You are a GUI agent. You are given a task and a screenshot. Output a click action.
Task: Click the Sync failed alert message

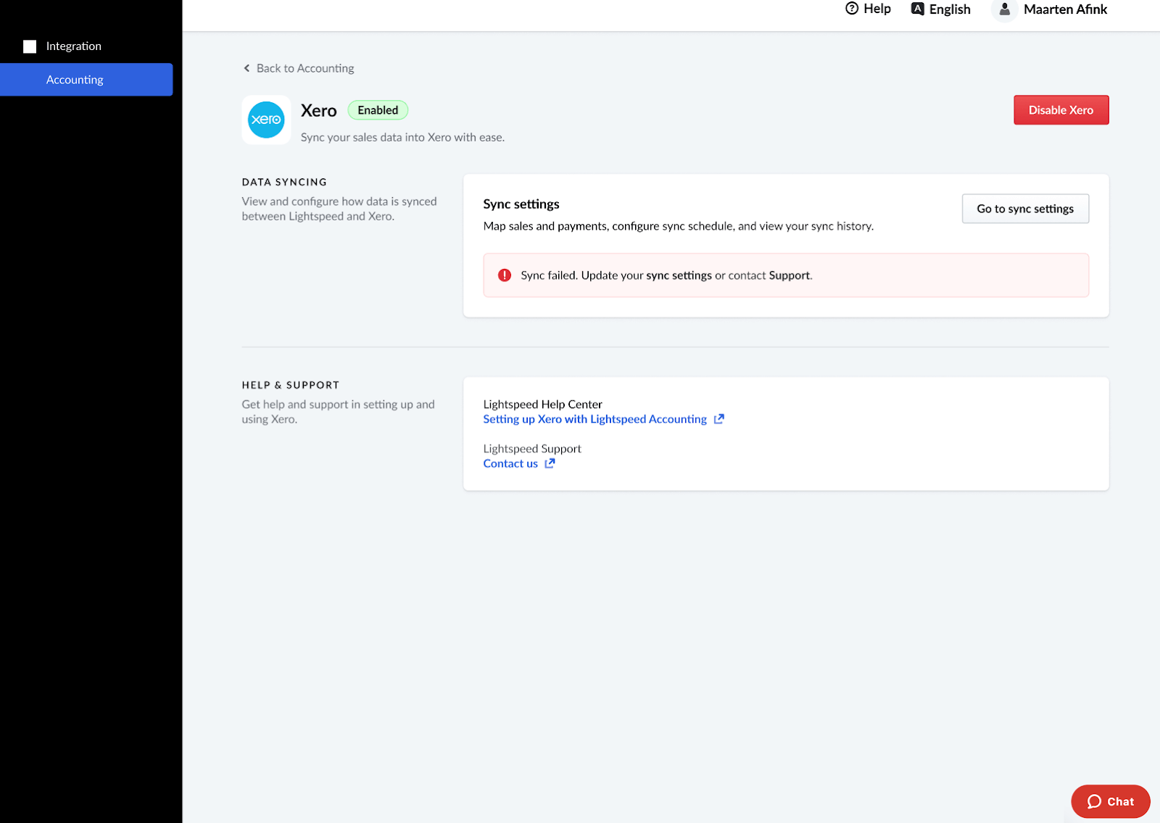coord(666,275)
